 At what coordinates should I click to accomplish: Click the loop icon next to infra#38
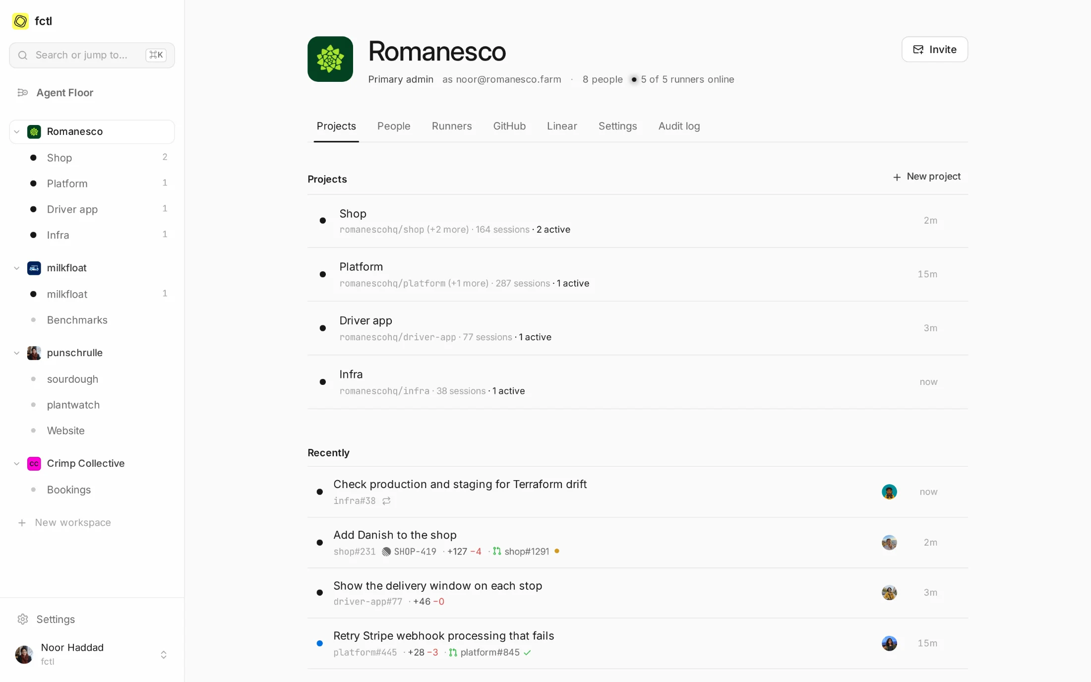point(386,501)
